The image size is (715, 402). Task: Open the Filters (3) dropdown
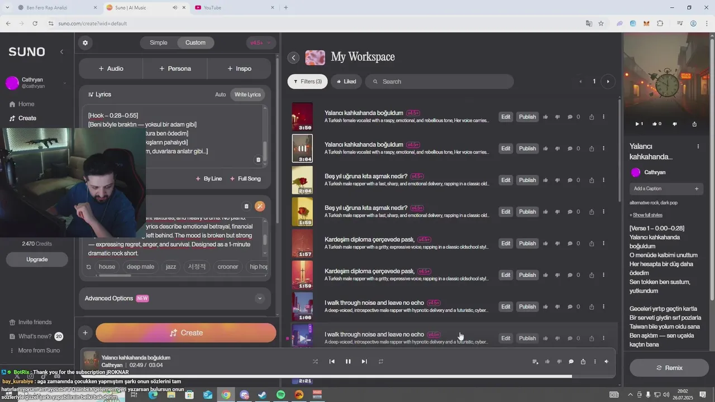coord(308,82)
